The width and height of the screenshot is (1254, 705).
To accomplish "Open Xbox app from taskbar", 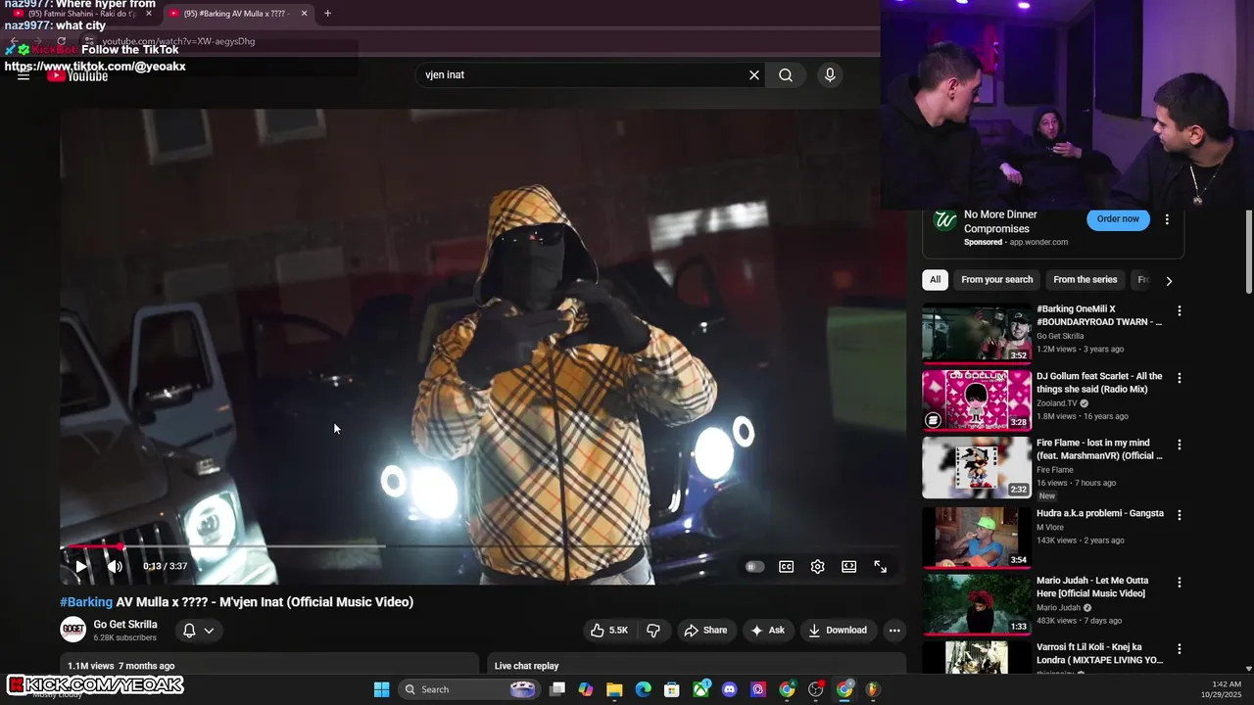I will [x=700, y=689].
